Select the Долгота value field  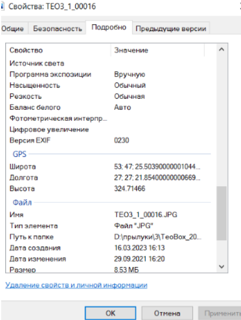click(x=157, y=178)
